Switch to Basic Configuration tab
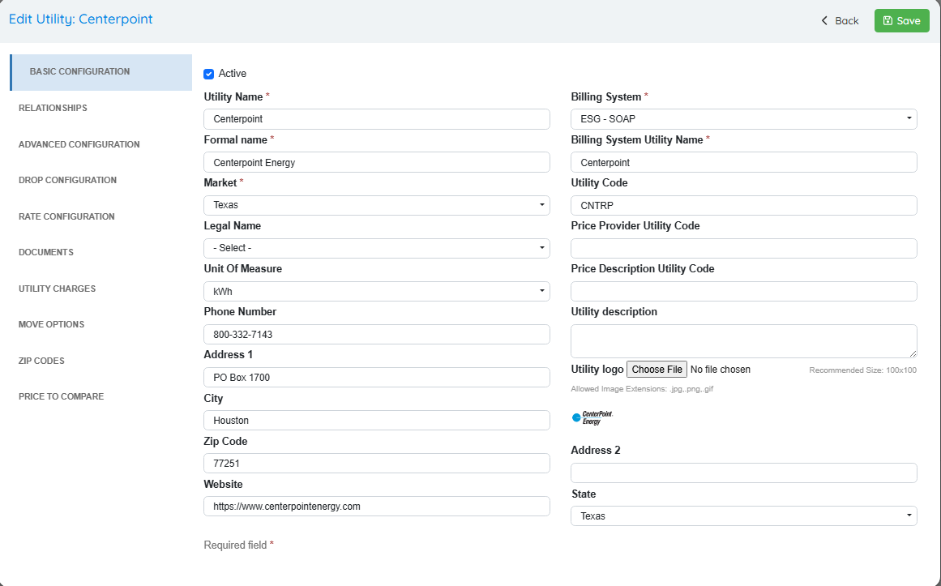Image resolution: width=941 pixels, height=586 pixels. click(101, 72)
